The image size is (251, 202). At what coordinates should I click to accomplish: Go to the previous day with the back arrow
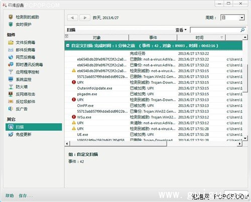(x=72, y=18)
